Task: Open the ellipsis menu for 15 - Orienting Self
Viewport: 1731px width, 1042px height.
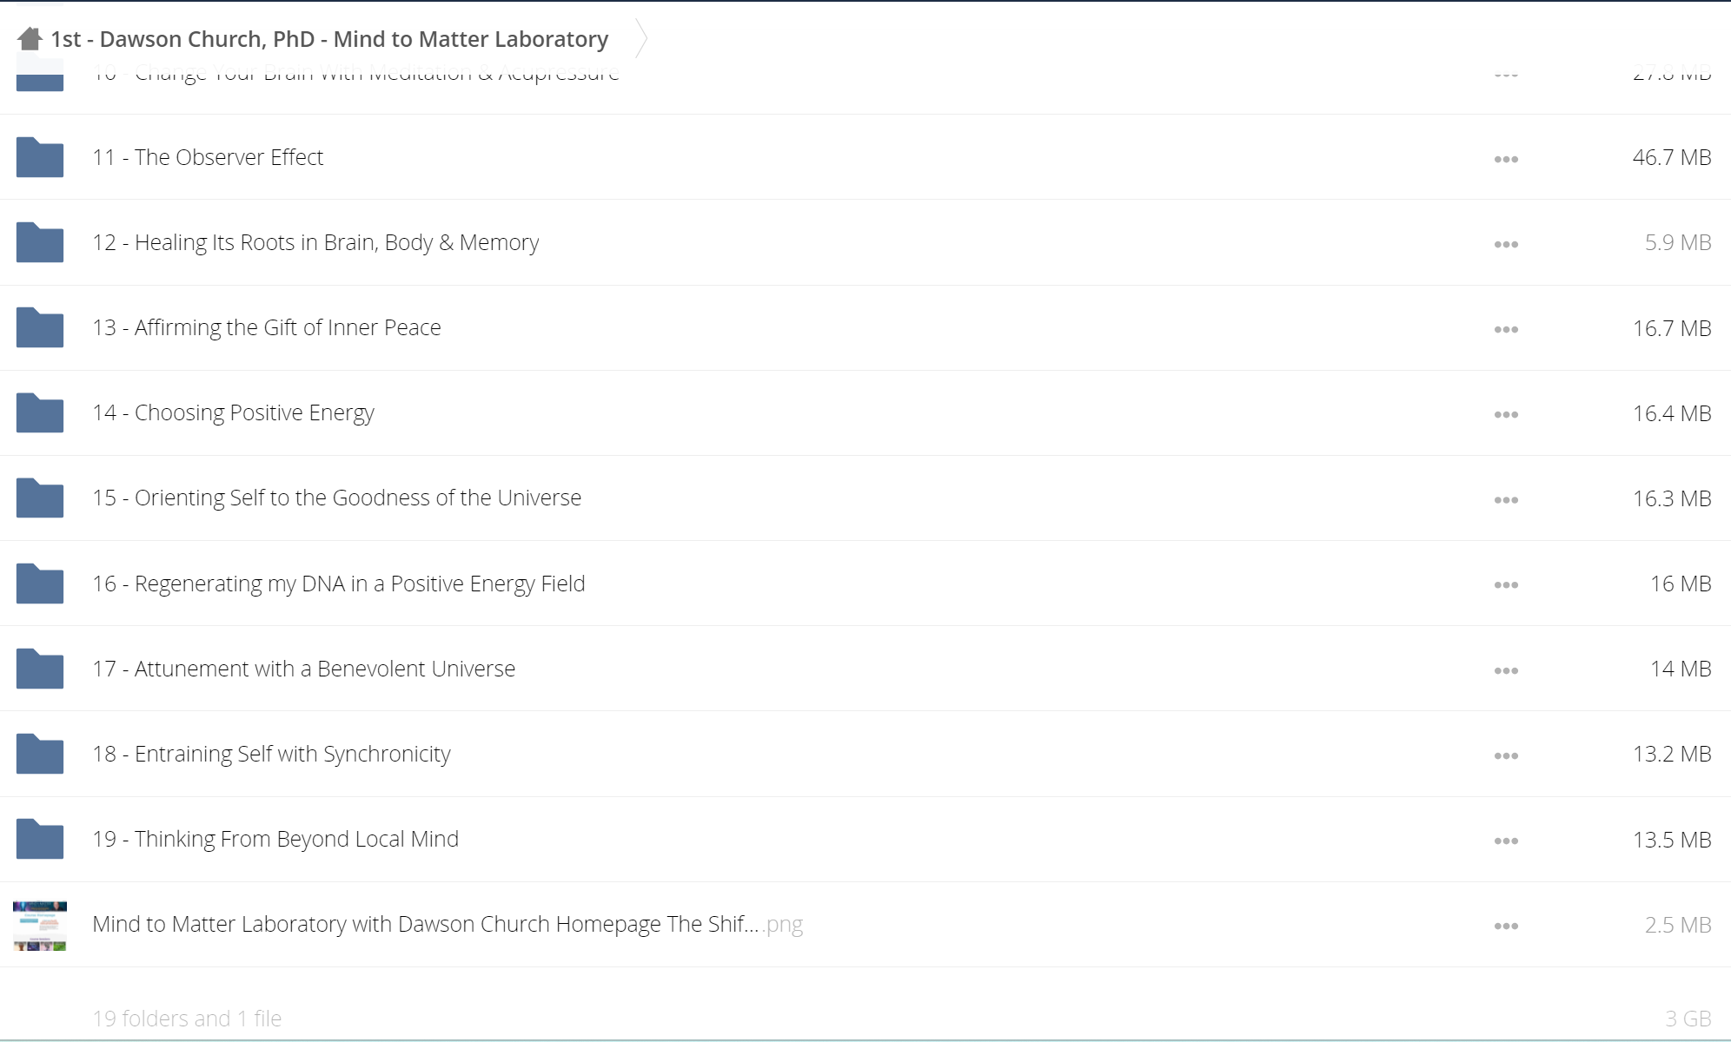Action: click(x=1506, y=499)
